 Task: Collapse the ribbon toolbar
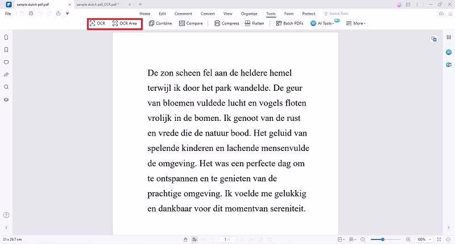click(x=450, y=14)
